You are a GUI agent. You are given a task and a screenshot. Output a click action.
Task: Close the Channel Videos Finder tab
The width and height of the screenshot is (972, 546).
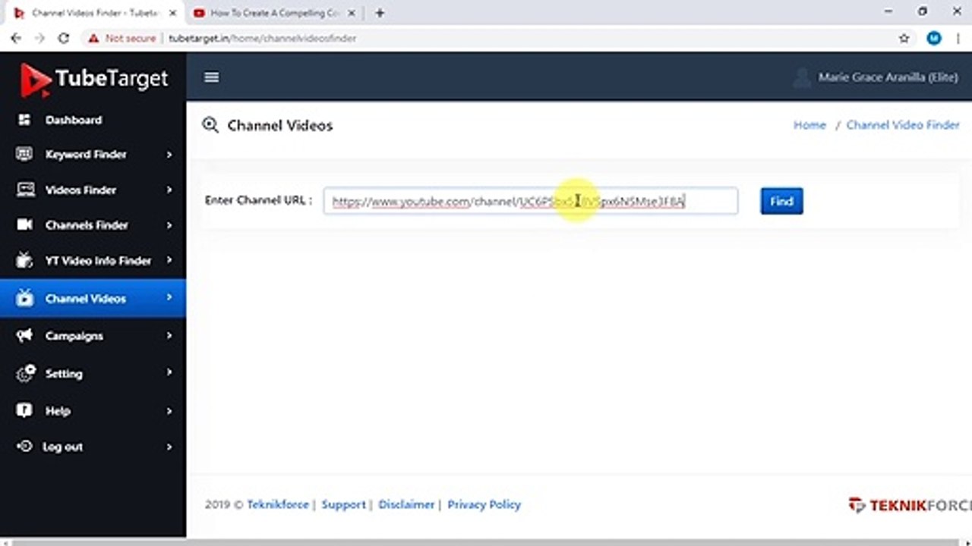172,13
